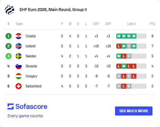Screen dimensions: 160x127
Task: Click the Hungary flag icon
Action: point(19,76)
